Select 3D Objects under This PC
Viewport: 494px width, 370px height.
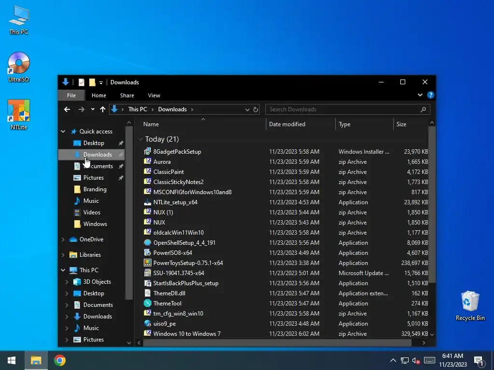[97, 282]
